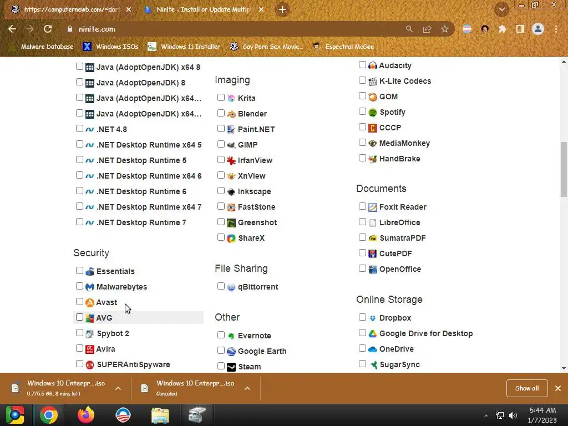Click the Audacity icon
This screenshot has width=568, height=426.
372,65
